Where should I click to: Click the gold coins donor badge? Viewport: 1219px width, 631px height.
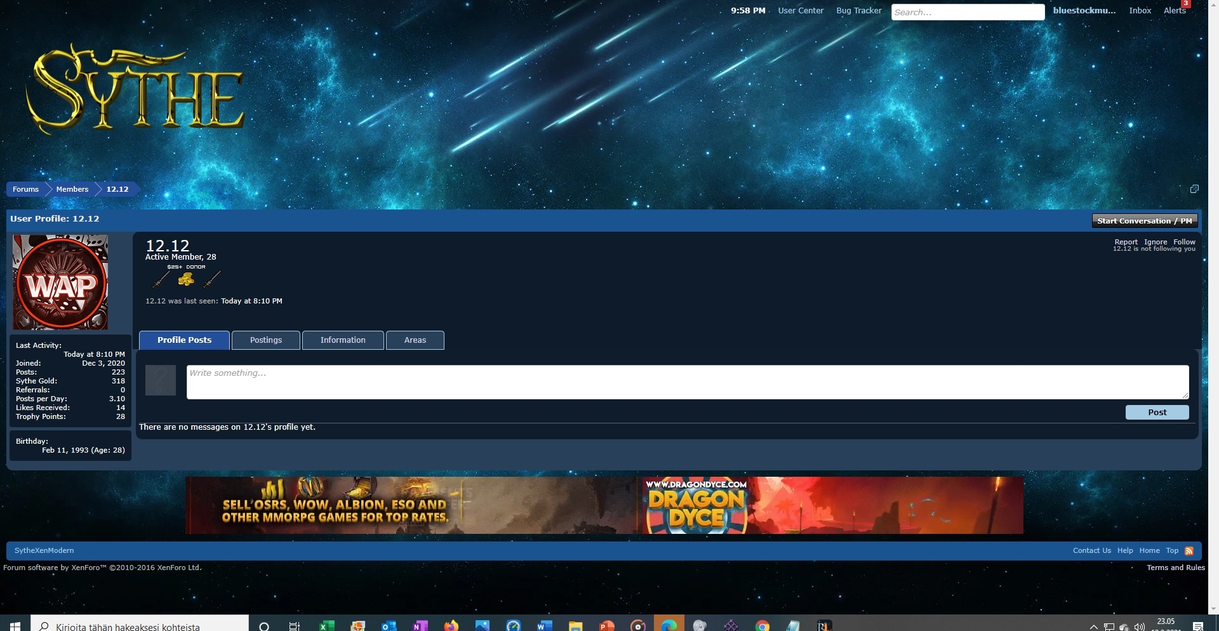click(186, 279)
